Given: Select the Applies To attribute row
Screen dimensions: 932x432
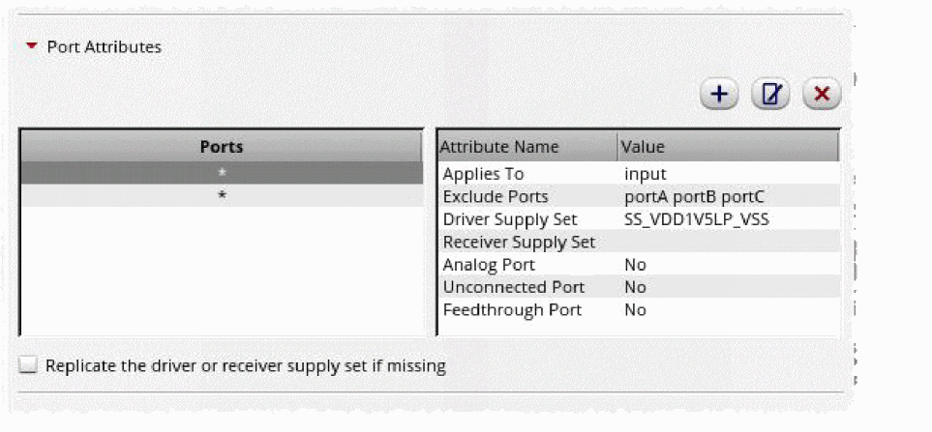Looking at the screenshot, I should (x=483, y=174).
